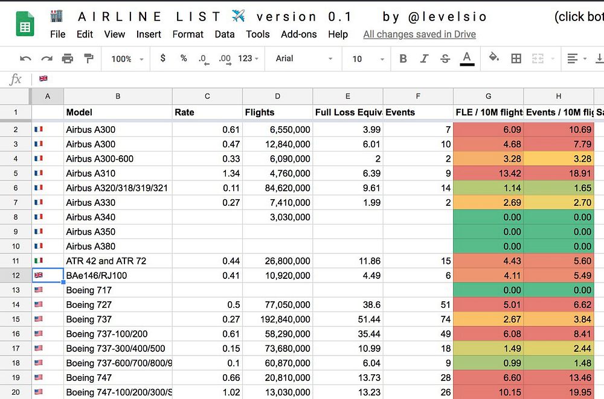Select the Paint format roller icon
Viewport: 604px width, 399px height.
[89, 59]
